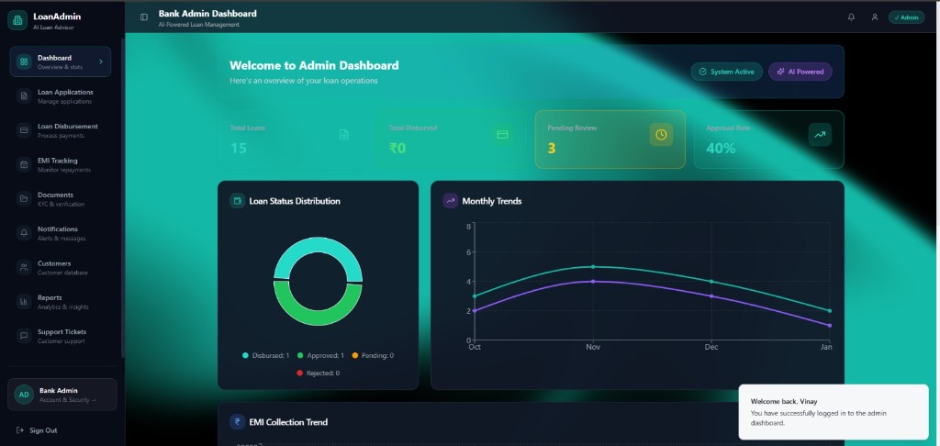Click the Loan Disbursement card icon
The width and height of the screenshot is (940, 446).
(24, 130)
